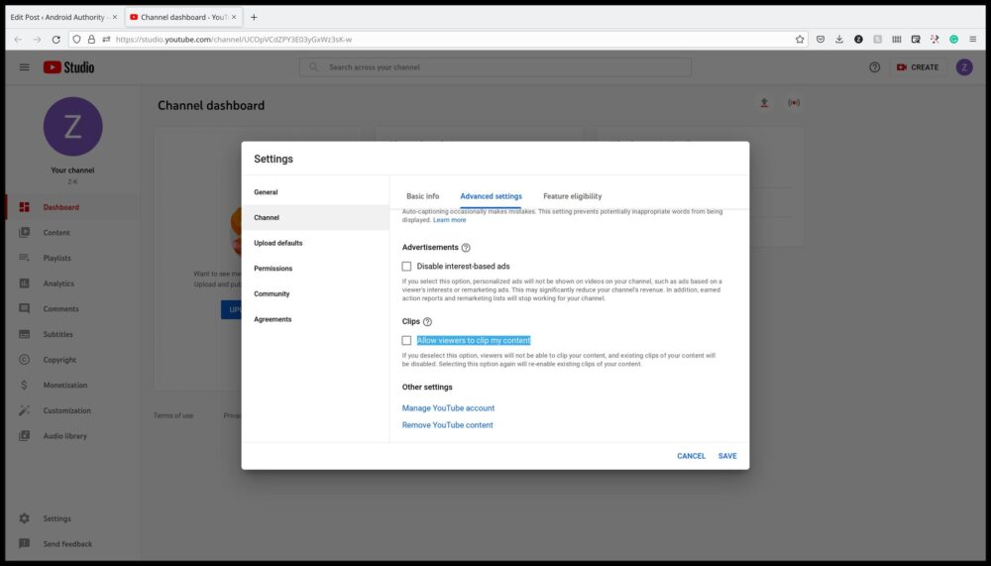Open the help question mark icon in header
This screenshot has width=991, height=566.
point(874,67)
